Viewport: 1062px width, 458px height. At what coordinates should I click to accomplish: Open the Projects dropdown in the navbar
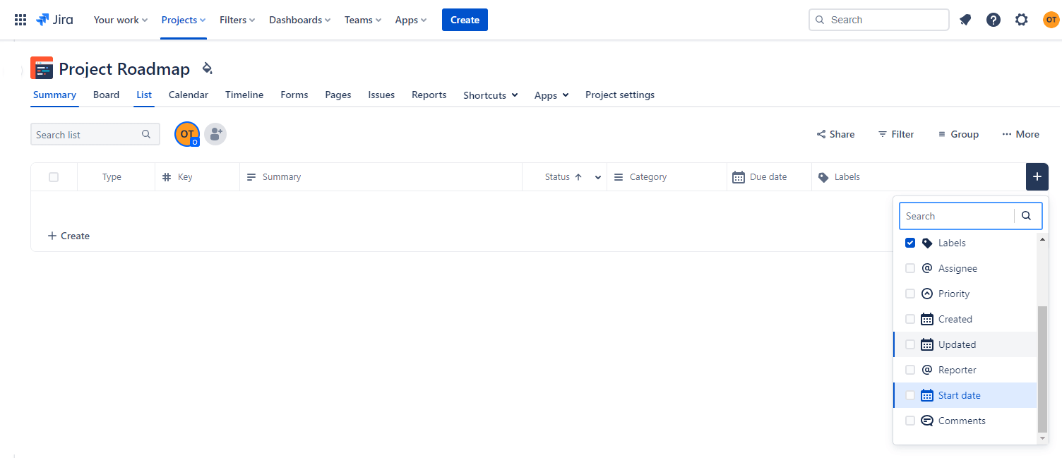(x=183, y=19)
